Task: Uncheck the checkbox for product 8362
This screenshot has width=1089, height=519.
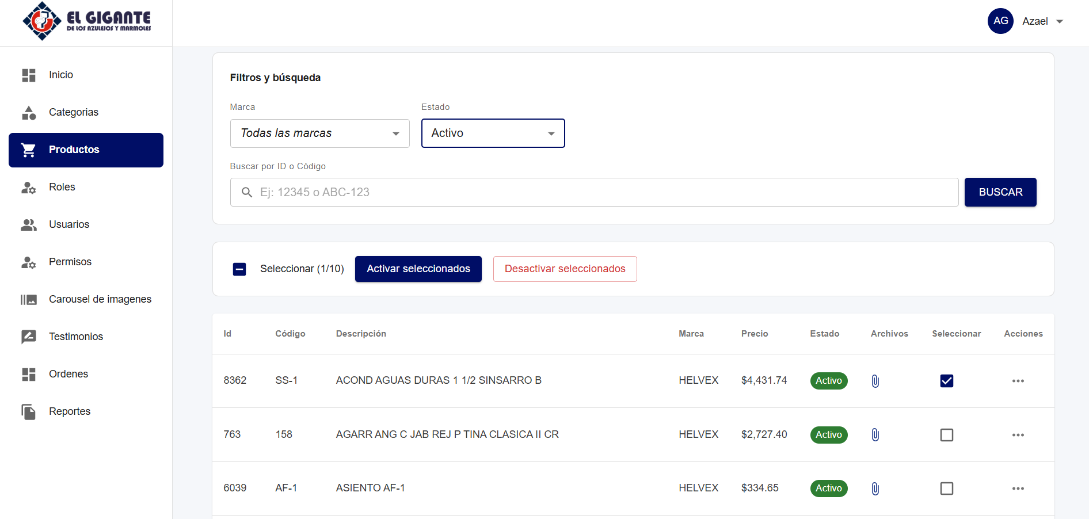Action: (946, 380)
